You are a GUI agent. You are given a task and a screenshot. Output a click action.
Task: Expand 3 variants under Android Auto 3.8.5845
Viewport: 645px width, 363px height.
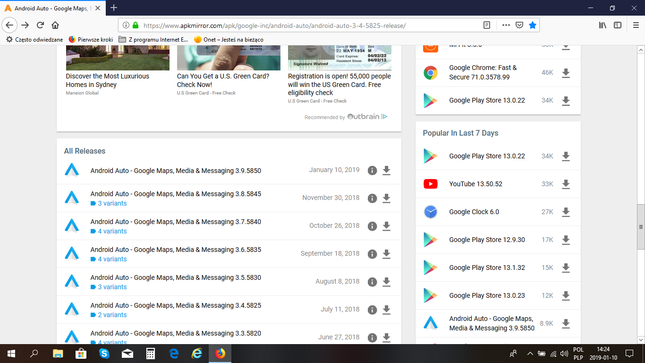pyautogui.click(x=112, y=203)
